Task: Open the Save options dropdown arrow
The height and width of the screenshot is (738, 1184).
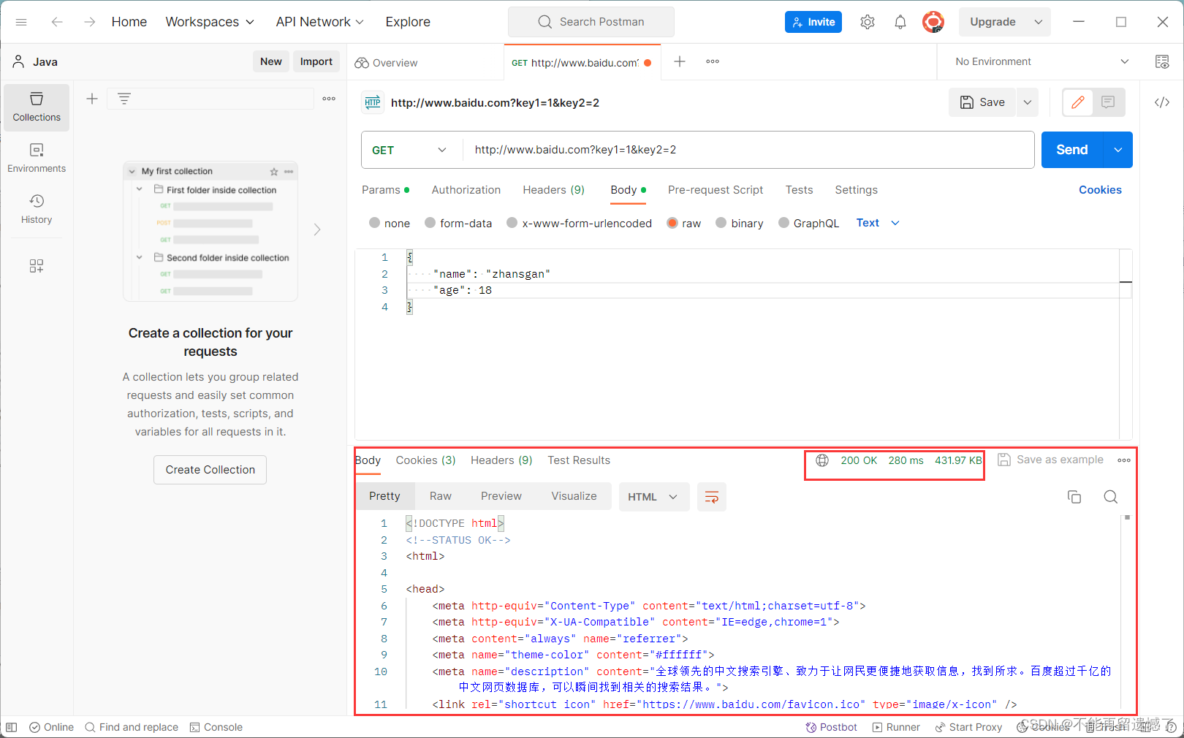Action: (1028, 102)
